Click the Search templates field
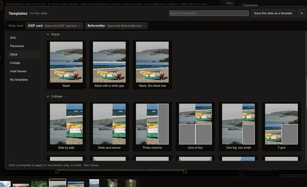307x187 pixels. coord(209,13)
